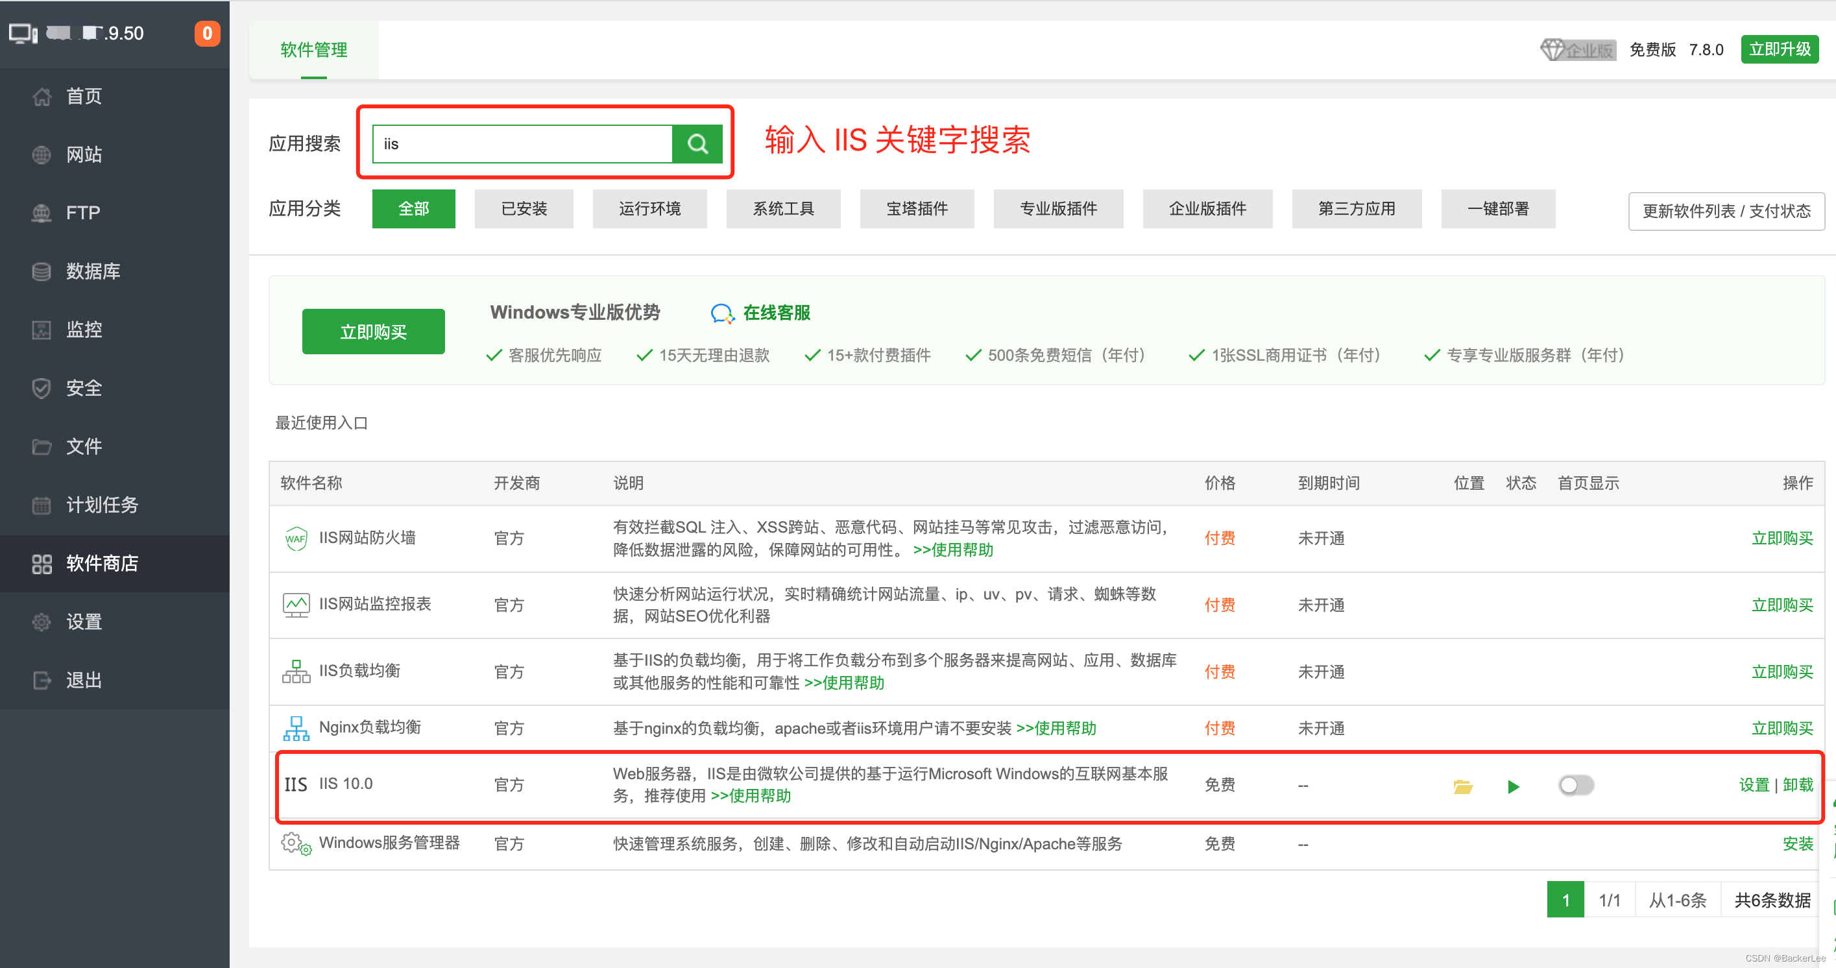Select the 一键部署 category filter
1836x968 pixels.
(1498, 209)
